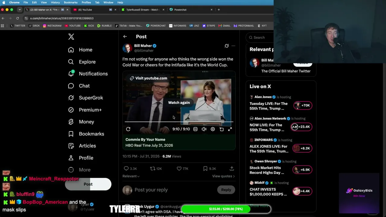
Task: Open video settings gear
Action: pyautogui.click(x=213, y=129)
